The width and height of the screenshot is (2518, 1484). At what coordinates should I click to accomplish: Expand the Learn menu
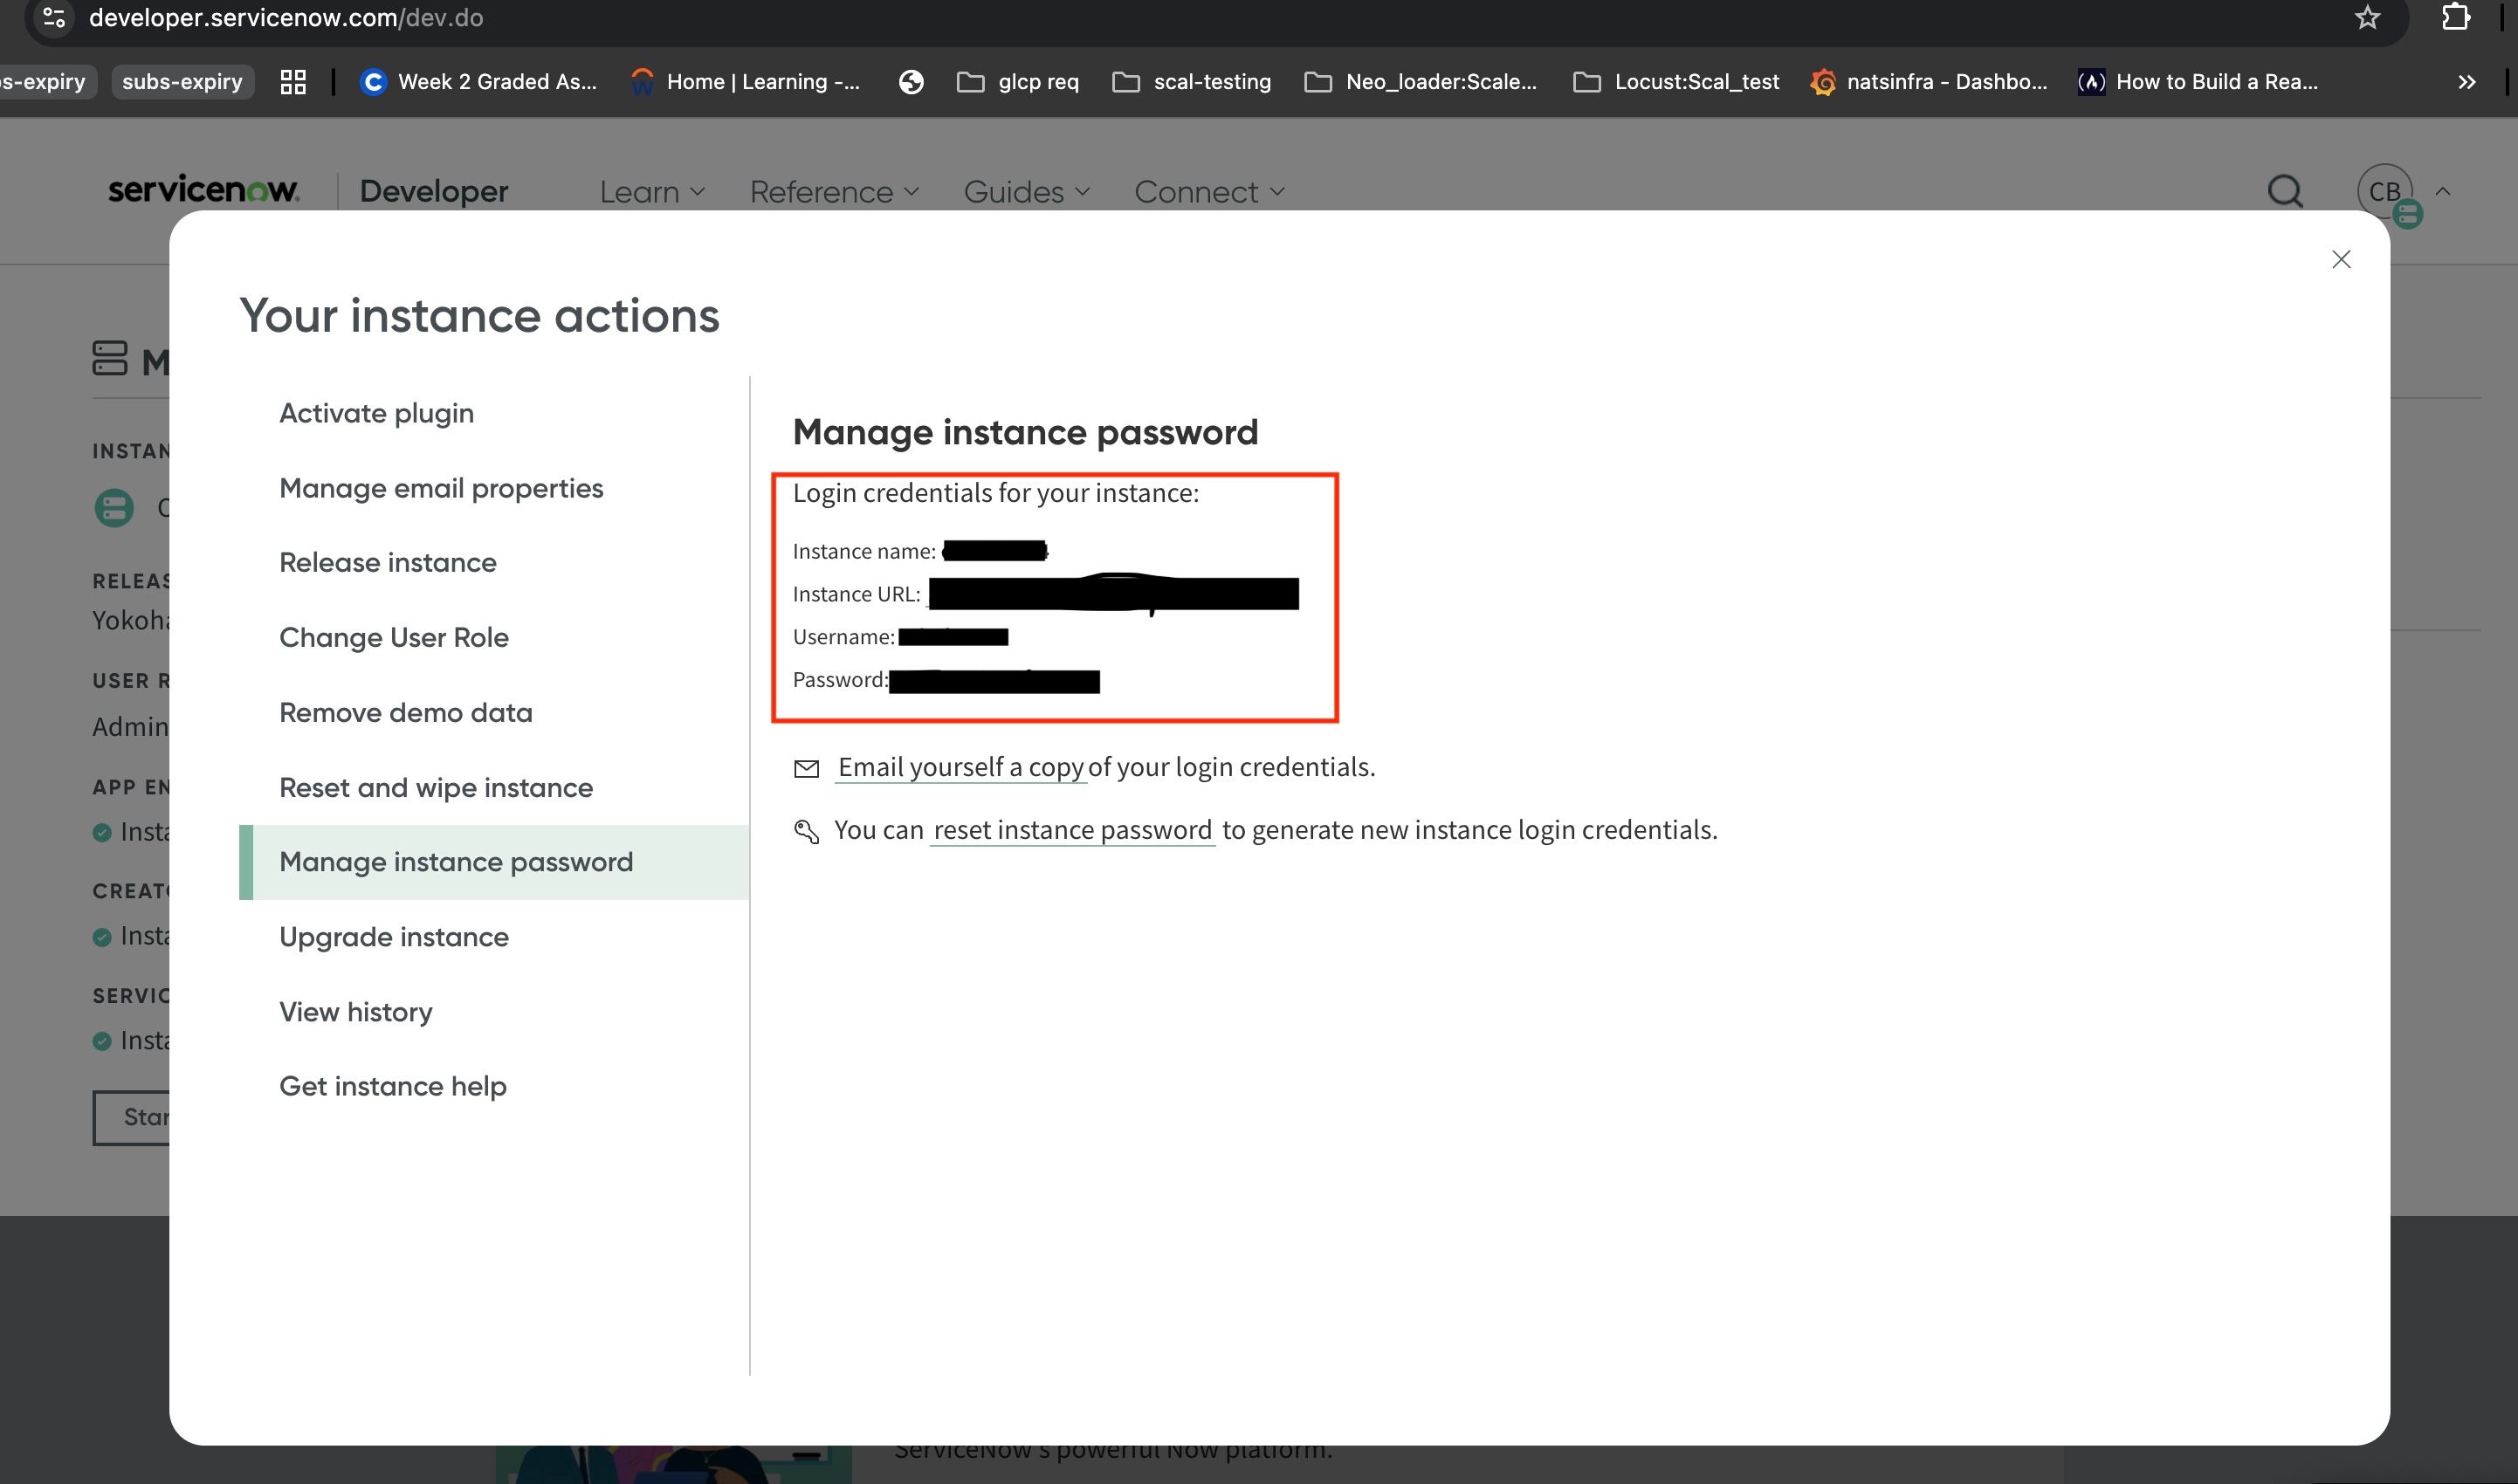[x=652, y=192]
